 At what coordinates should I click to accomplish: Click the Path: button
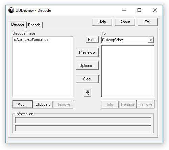92,40
